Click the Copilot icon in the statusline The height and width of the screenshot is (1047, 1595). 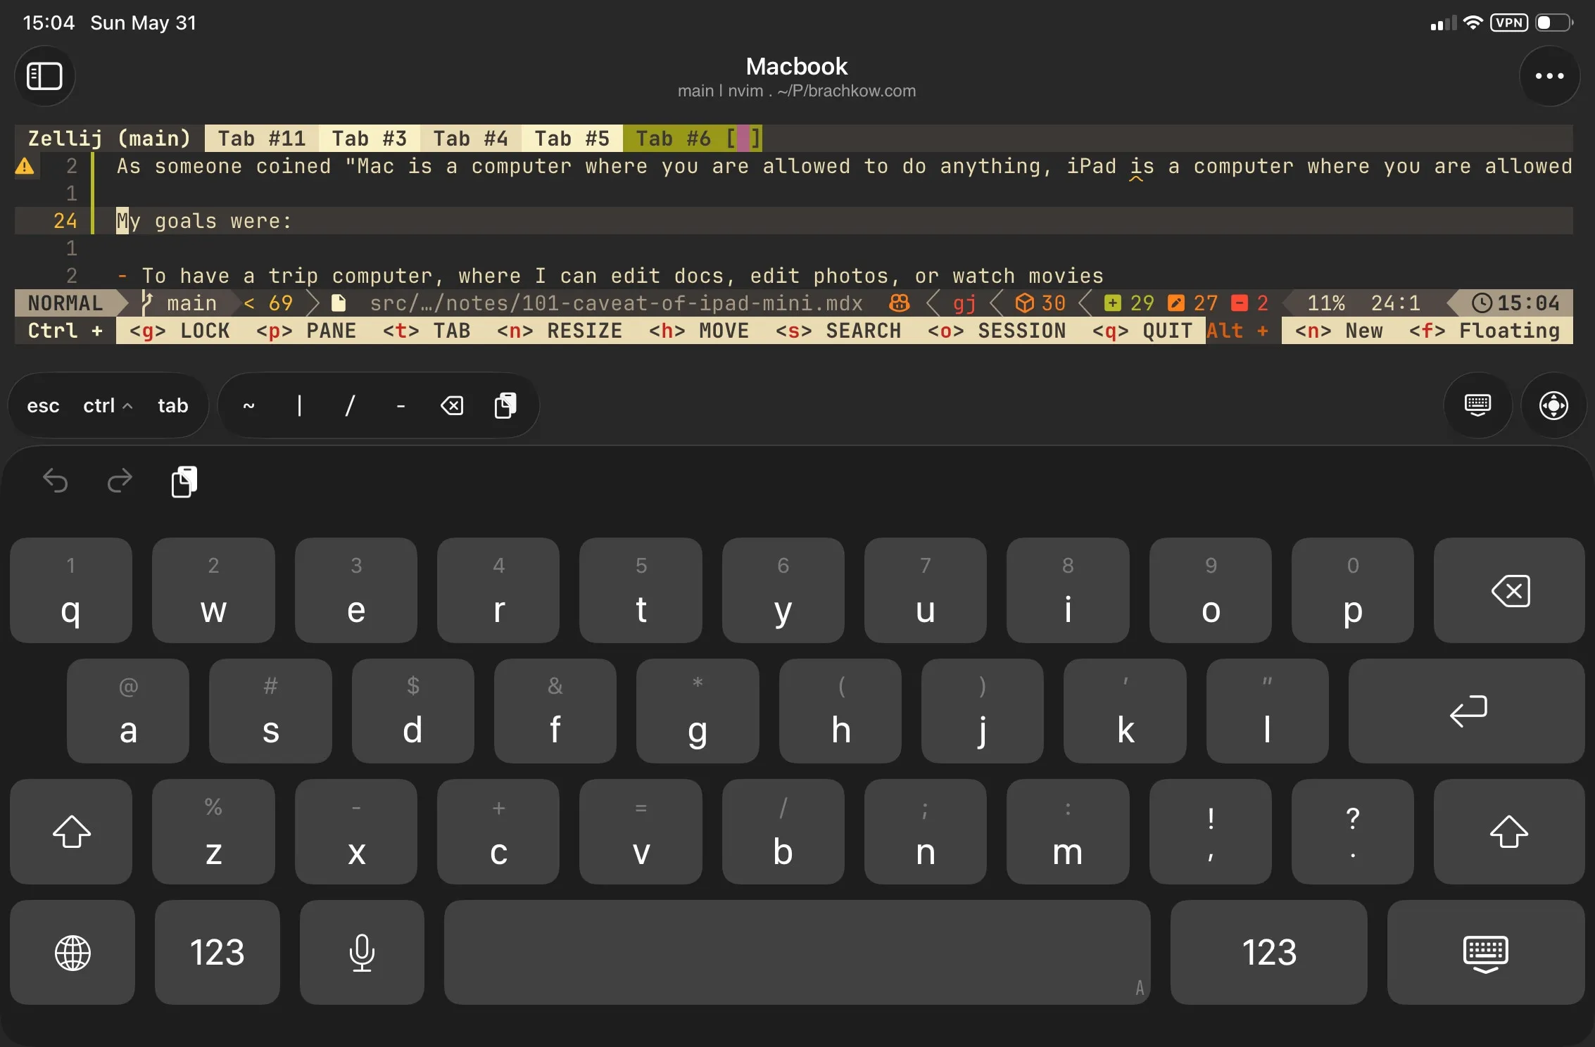pos(899,303)
